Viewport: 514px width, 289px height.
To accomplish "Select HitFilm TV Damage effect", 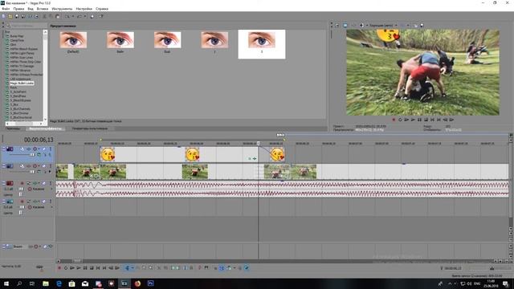I will pyautogui.click(x=22, y=66).
